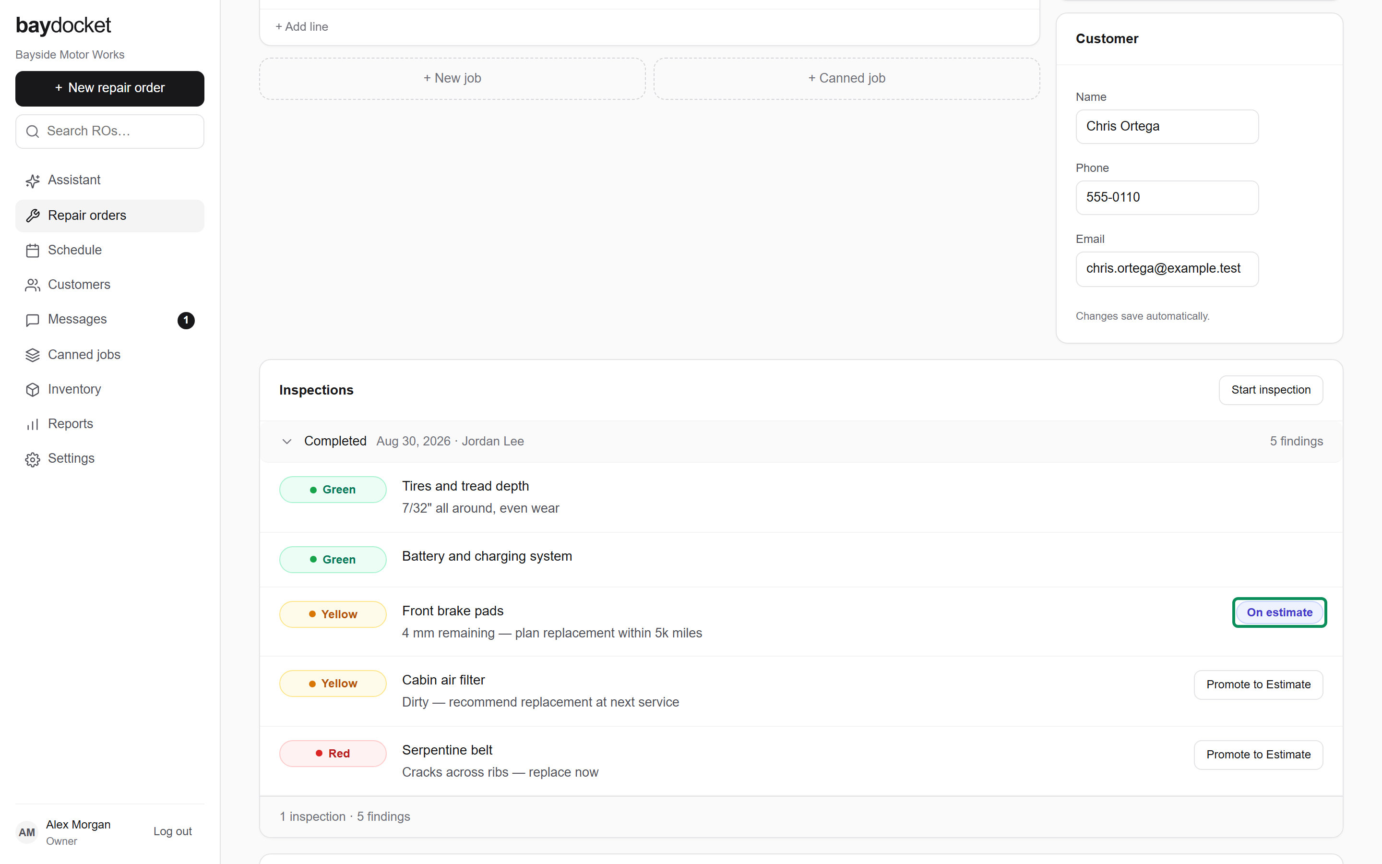
Task: Click the Schedule calendar icon
Action: (33, 250)
